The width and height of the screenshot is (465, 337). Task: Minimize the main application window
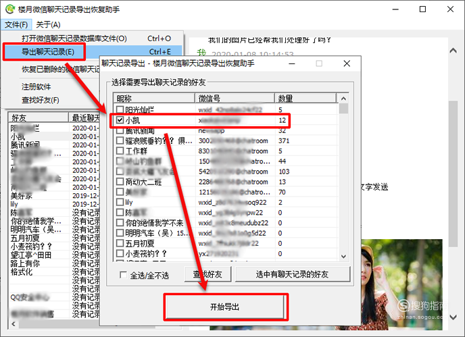(395, 9)
